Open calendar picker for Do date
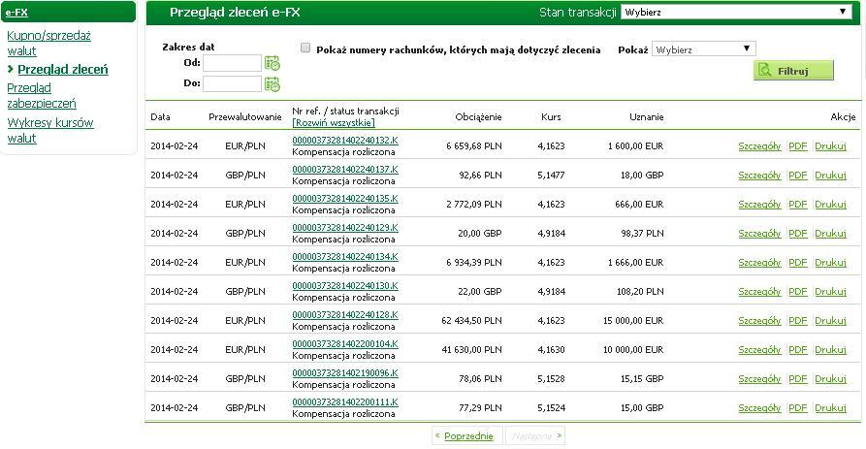Image resolution: width=866 pixels, height=449 pixels. (x=273, y=84)
